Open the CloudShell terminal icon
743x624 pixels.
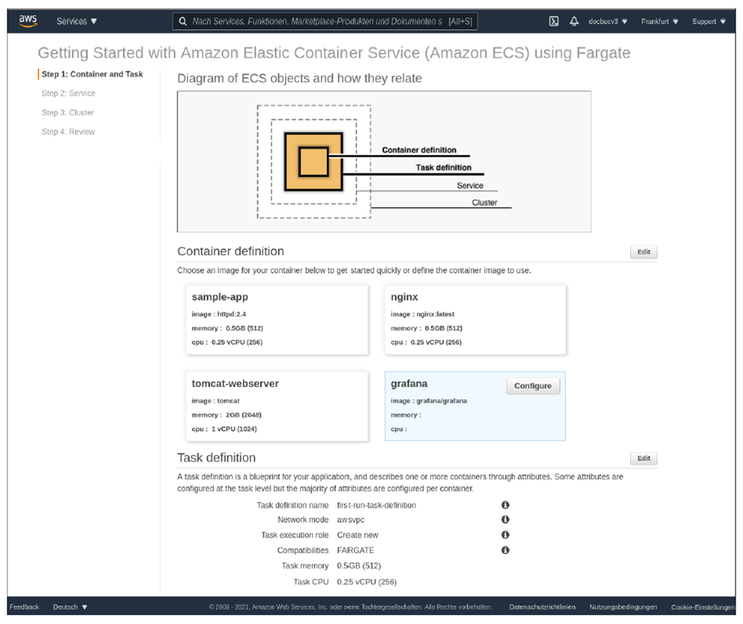[x=553, y=21]
